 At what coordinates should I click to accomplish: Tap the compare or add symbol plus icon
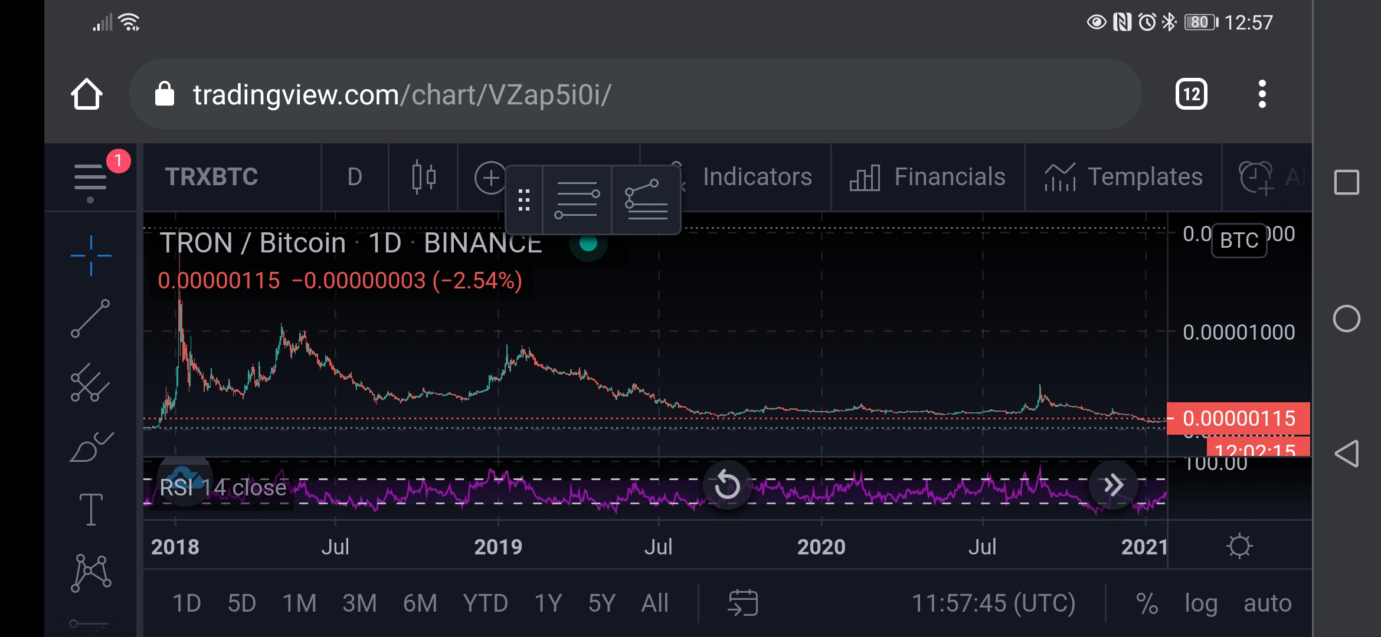[490, 178]
